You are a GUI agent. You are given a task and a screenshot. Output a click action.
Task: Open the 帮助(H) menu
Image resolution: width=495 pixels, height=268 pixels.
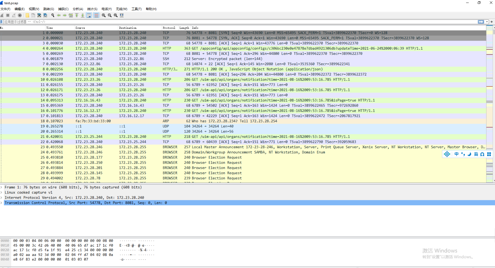coord(151,9)
